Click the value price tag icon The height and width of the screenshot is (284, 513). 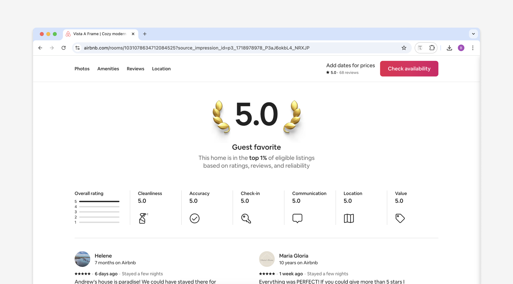(x=400, y=219)
